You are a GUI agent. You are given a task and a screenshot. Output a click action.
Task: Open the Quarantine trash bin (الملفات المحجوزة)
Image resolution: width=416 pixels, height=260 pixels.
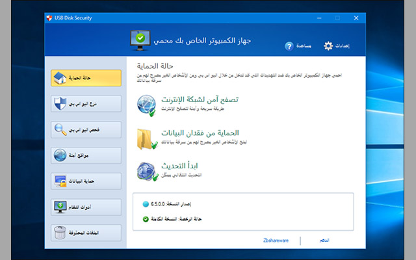[x=86, y=232]
